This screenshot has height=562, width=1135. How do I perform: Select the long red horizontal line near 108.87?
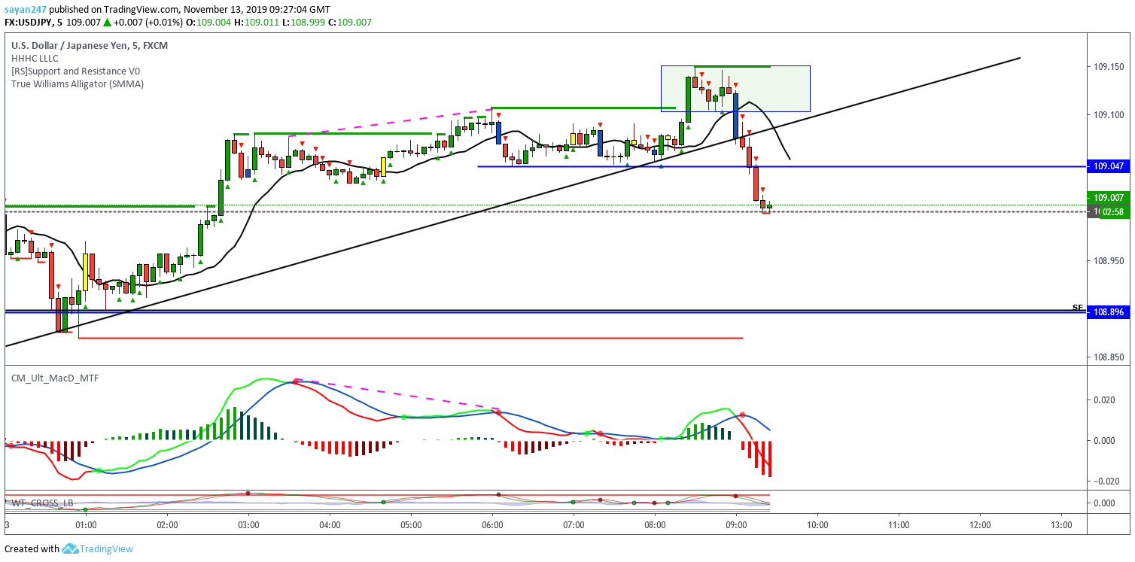[410, 338]
